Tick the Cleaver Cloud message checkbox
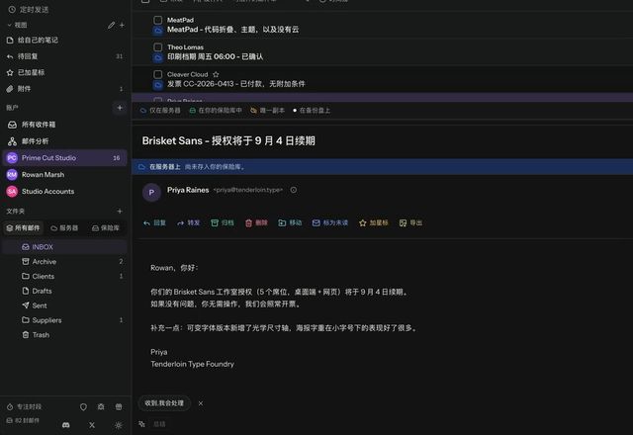633x435 pixels. pyautogui.click(x=158, y=74)
